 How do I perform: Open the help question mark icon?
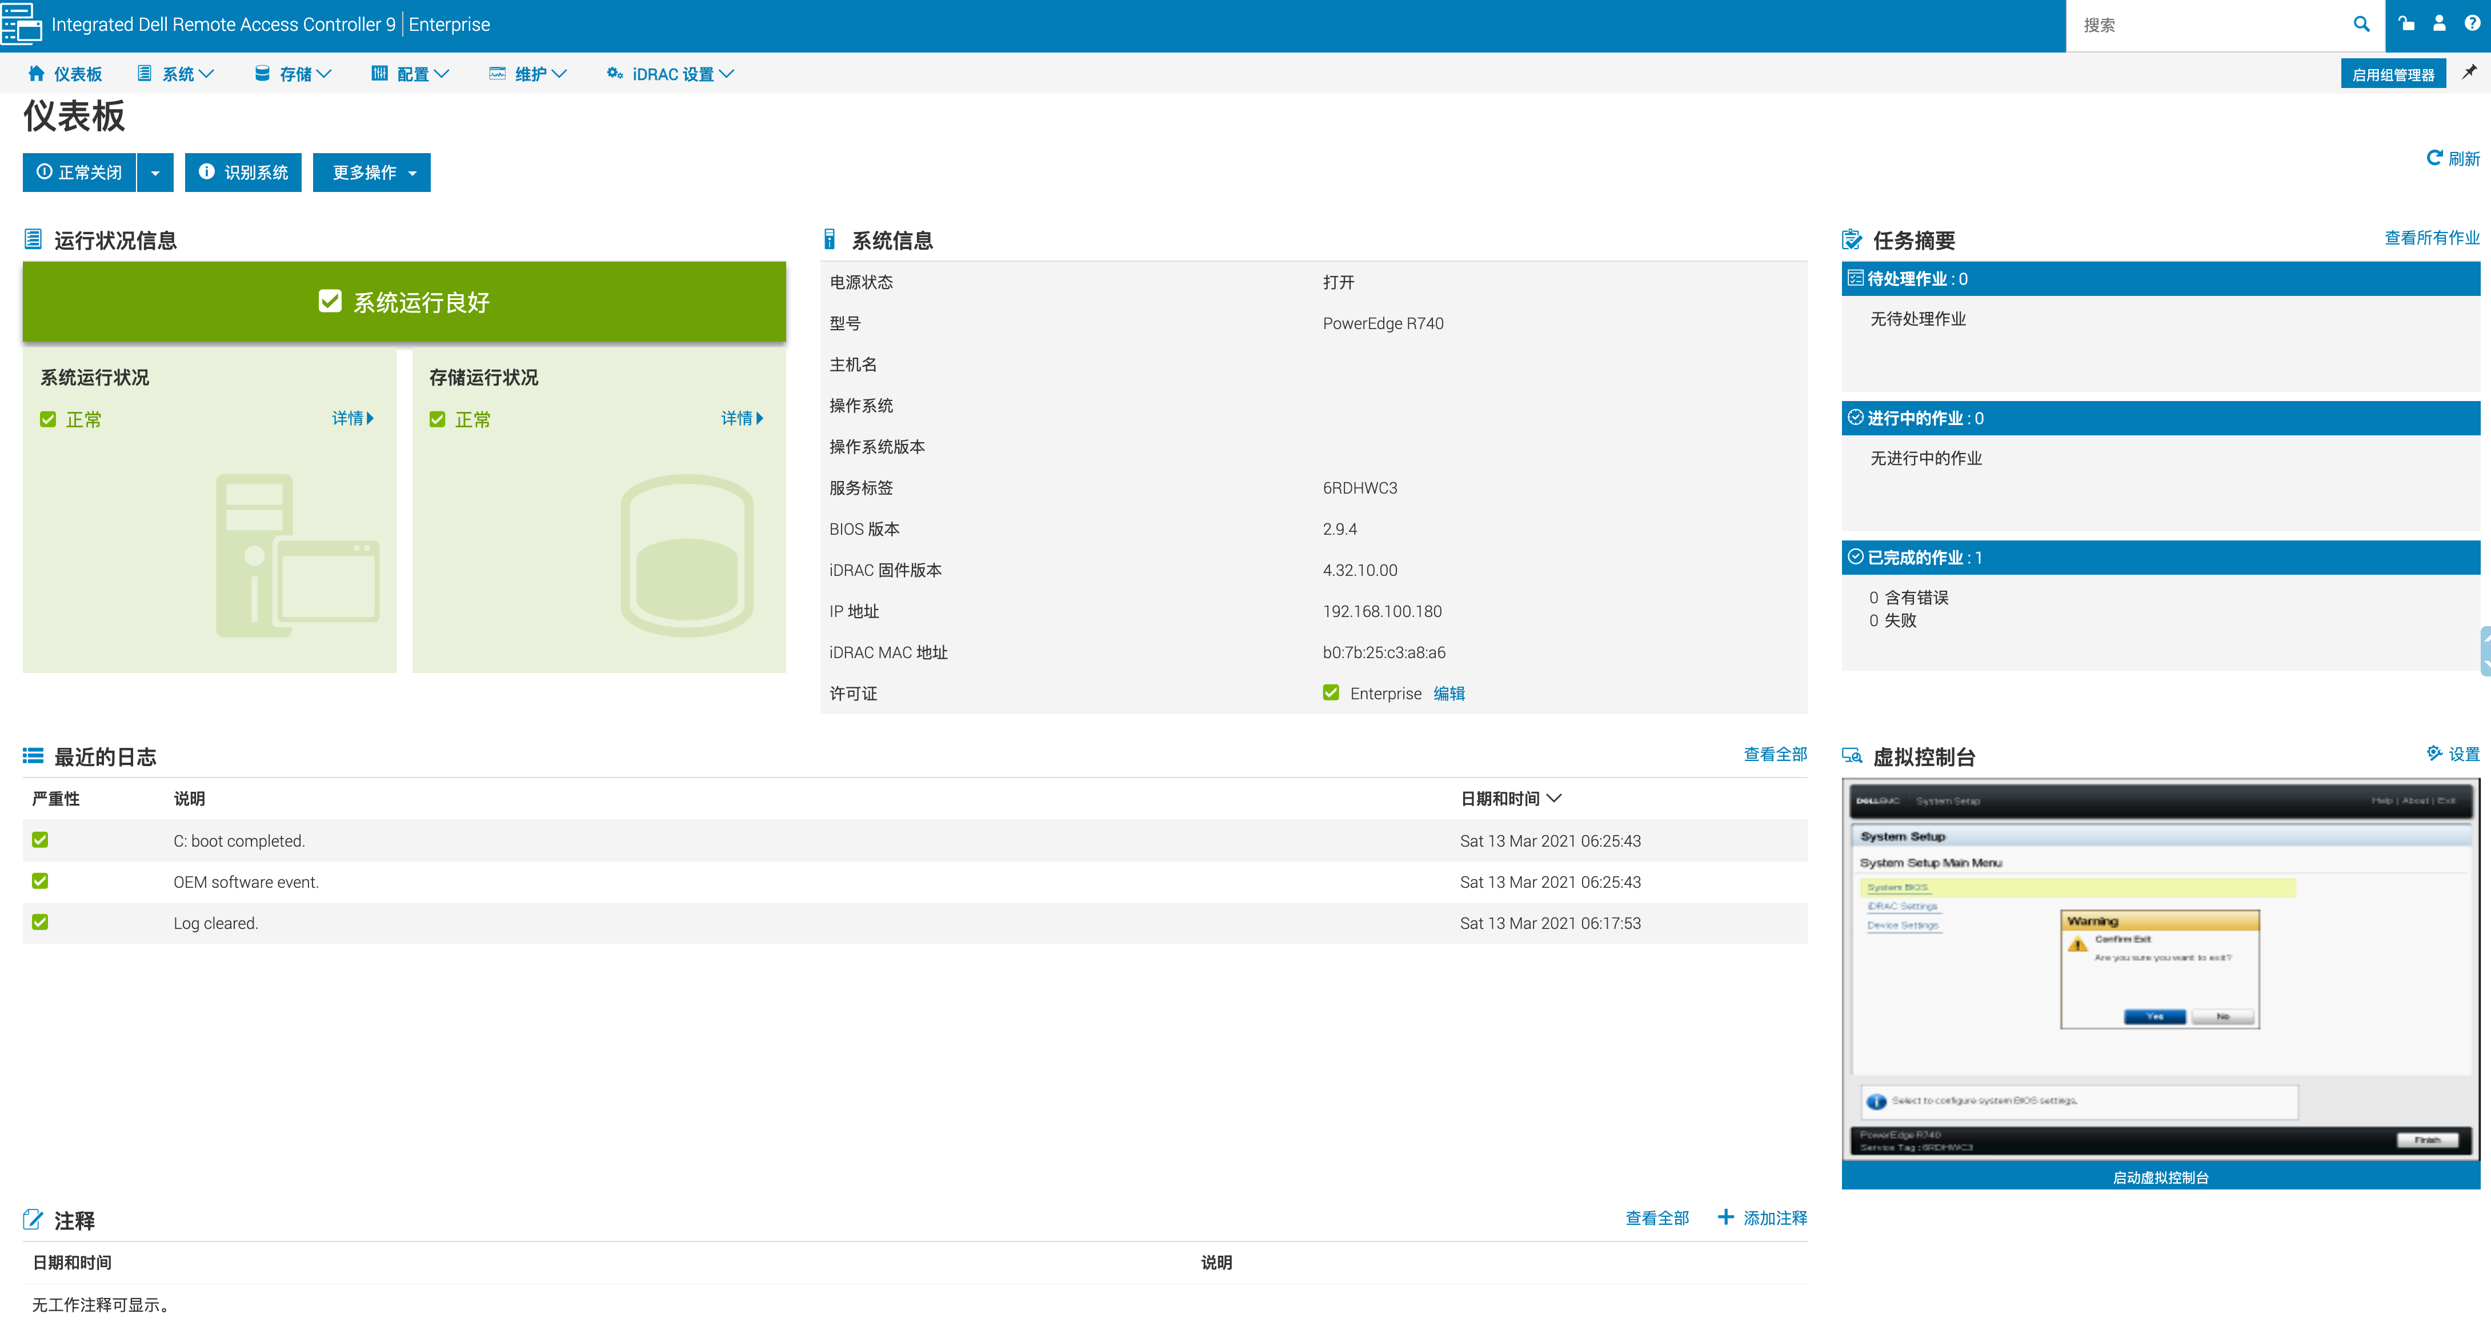click(x=2472, y=24)
